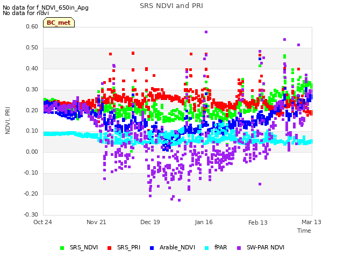Toggle the SW-PAR NDVI legend label
Screen dimensions: 344x258
266,247
